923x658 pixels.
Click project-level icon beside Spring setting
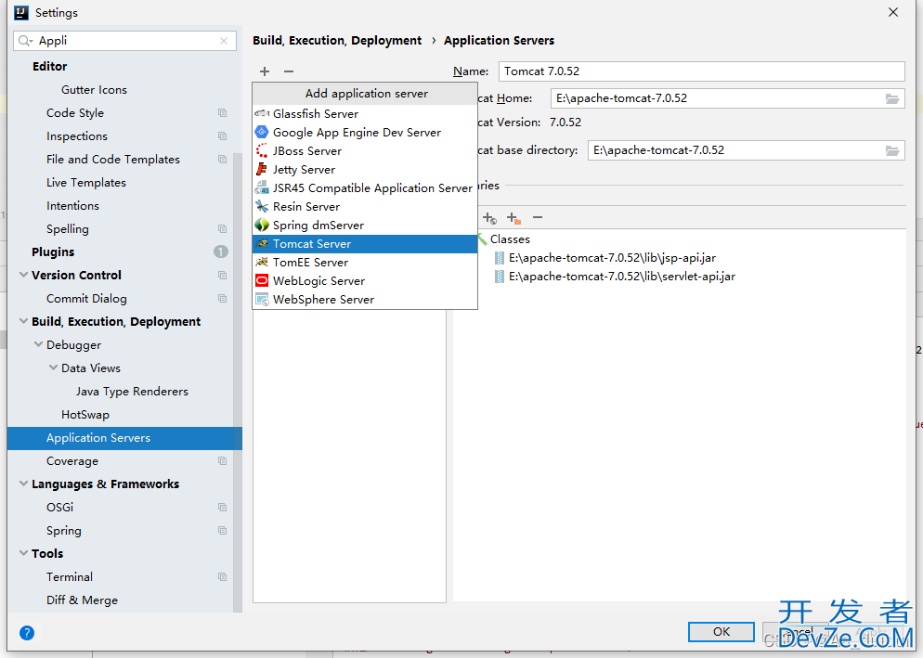223,530
